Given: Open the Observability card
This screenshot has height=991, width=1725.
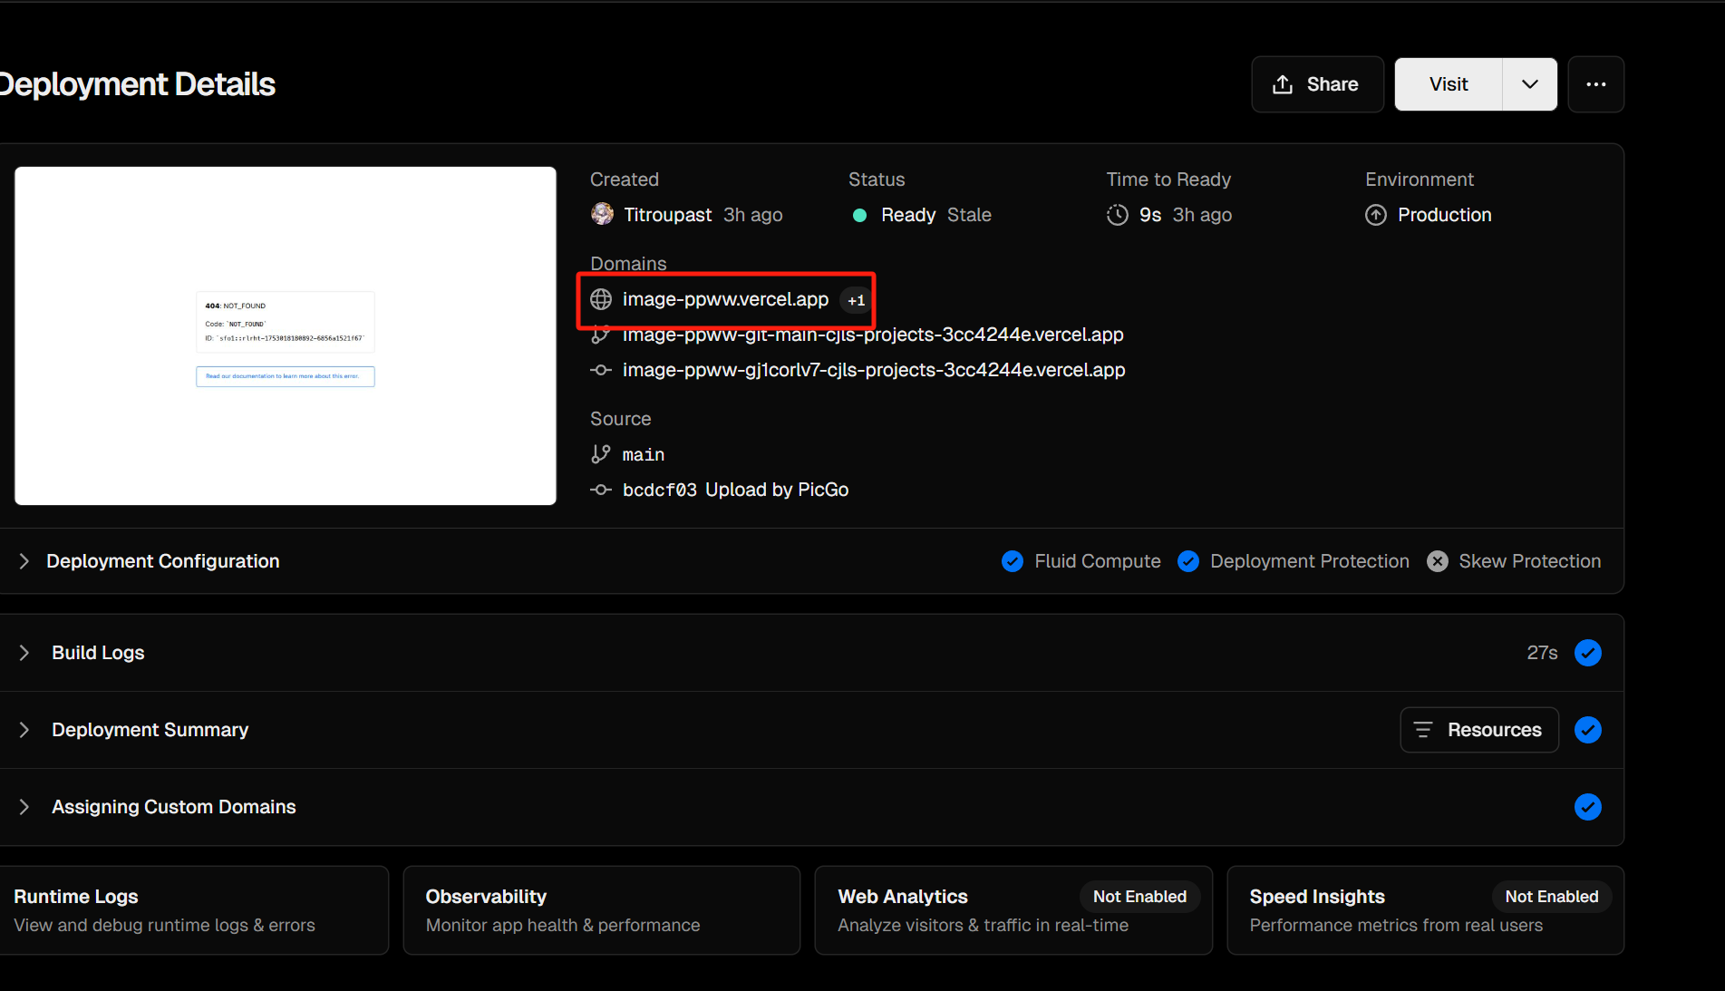Looking at the screenshot, I should pyautogui.click(x=602, y=910).
